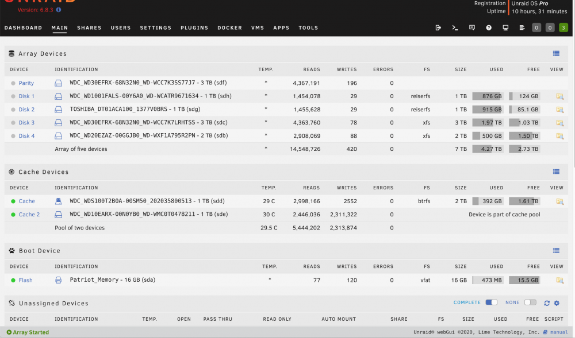Browse Disk 1 contents via folder icon
This screenshot has width=575, height=338.
coord(559,96)
